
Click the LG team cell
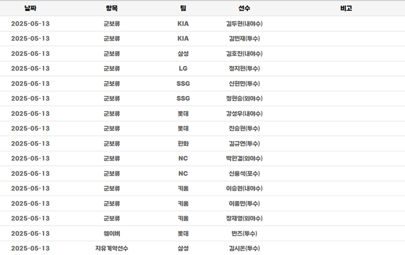183,69
